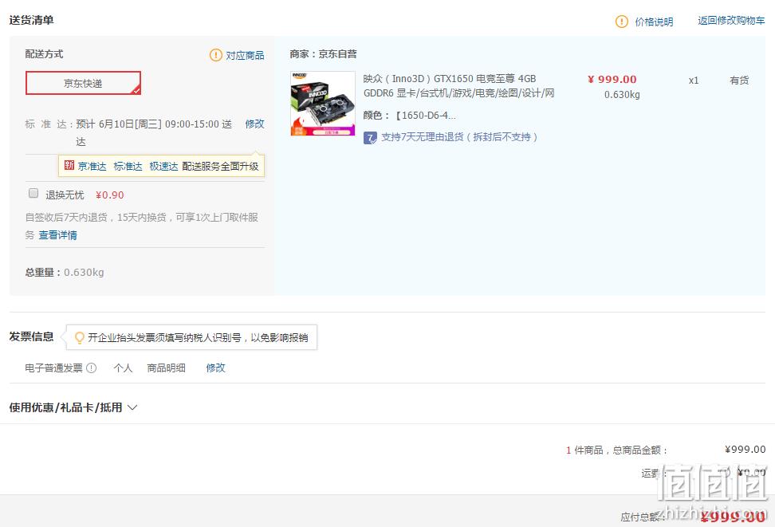Viewport: 775px width, 527px height.
Task: Click the lightbulb tip icon in invoice info
Action: pyautogui.click(x=79, y=338)
